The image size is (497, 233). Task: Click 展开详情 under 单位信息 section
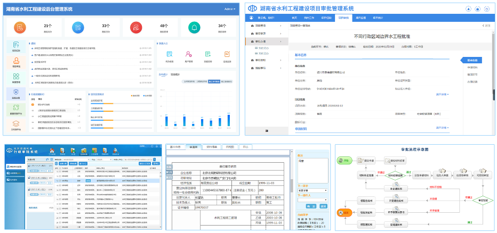442,94
